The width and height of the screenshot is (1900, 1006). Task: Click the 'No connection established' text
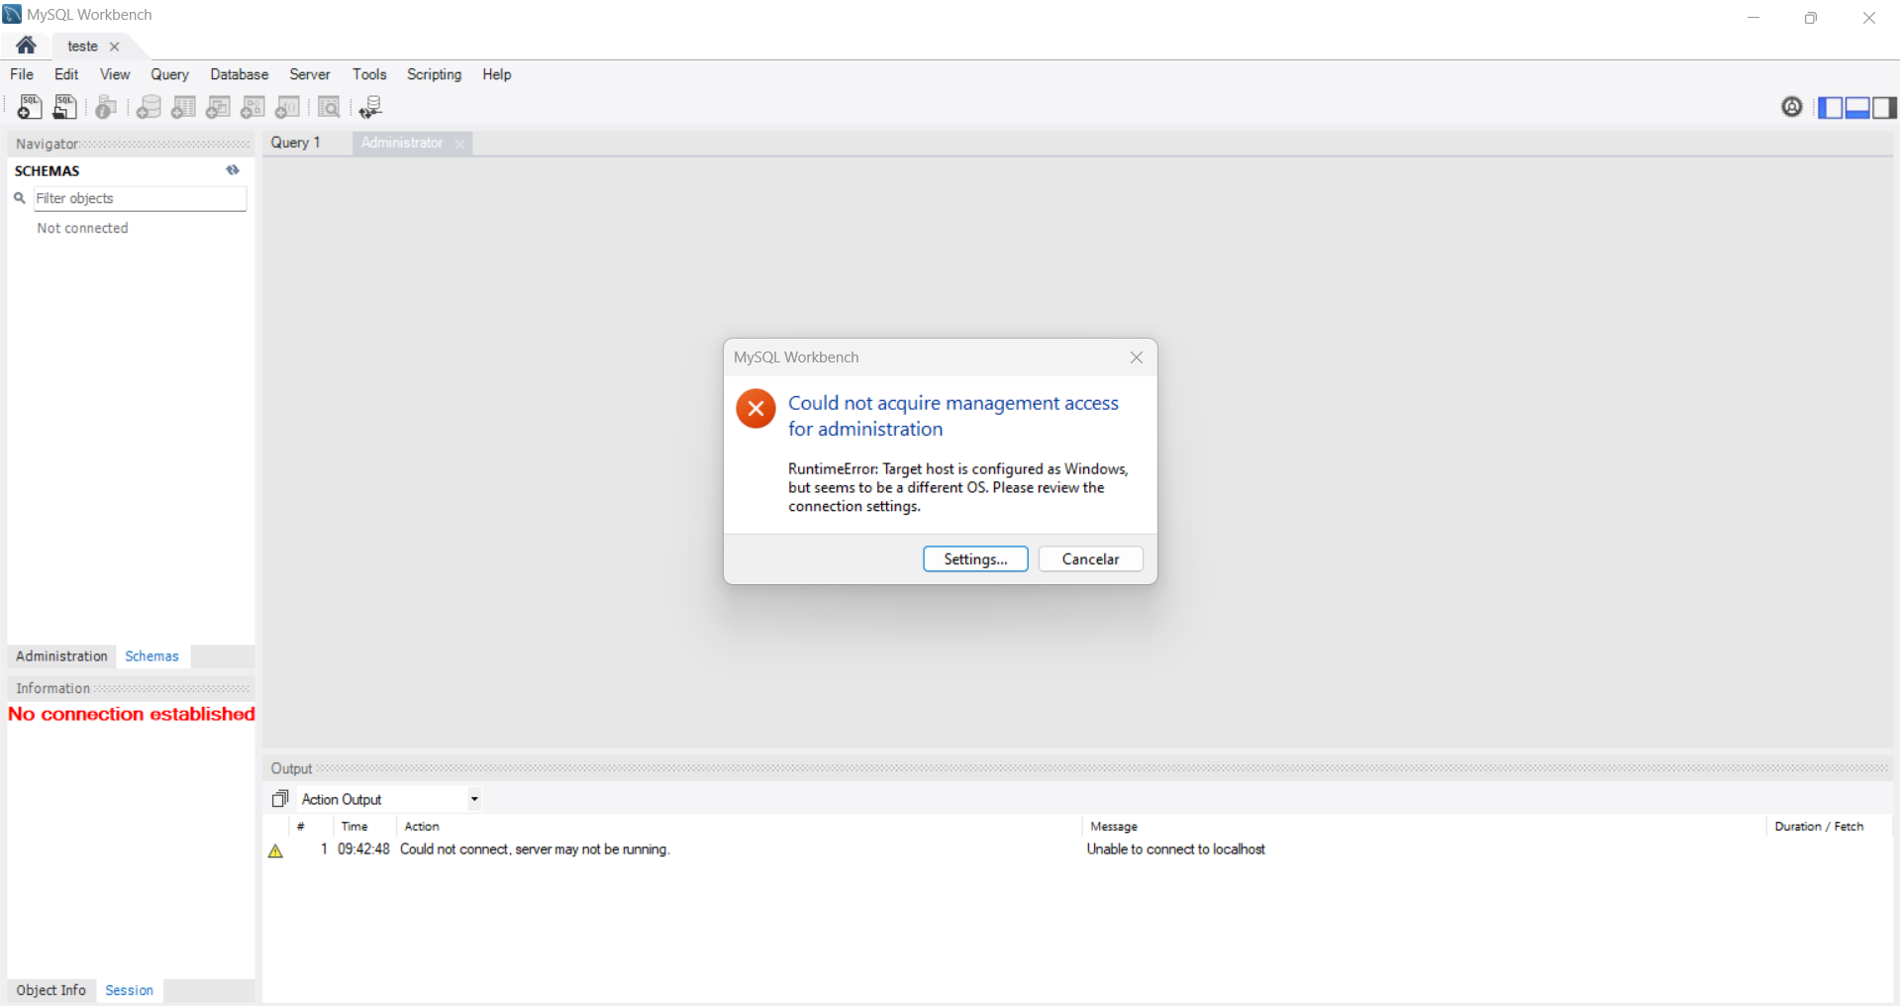(x=132, y=714)
